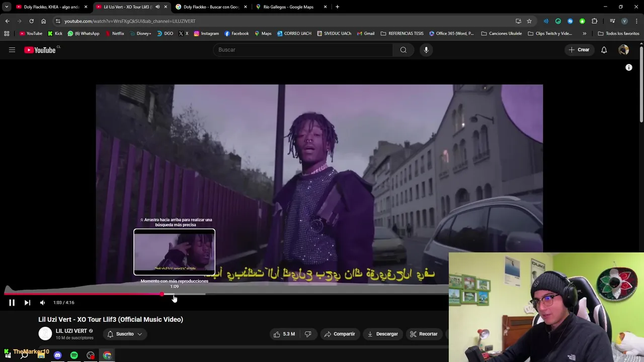Open the Chrome three-dot menu

pos(636,21)
